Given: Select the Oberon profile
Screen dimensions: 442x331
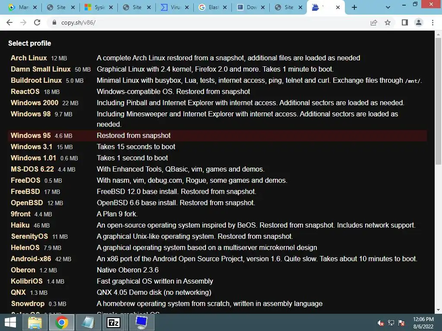Looking at the screenshot, I should pyautogui.click(x=23, y=270).
